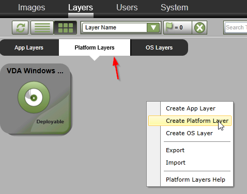Click the Search text field
Viewport: 247px width, 194px height.
236,27
